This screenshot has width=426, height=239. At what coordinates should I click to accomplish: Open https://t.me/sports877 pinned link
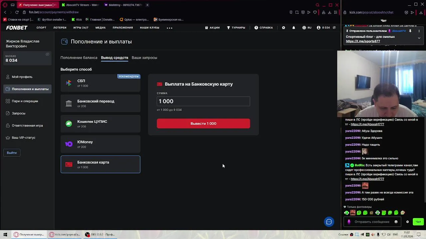tap(363, 41)
